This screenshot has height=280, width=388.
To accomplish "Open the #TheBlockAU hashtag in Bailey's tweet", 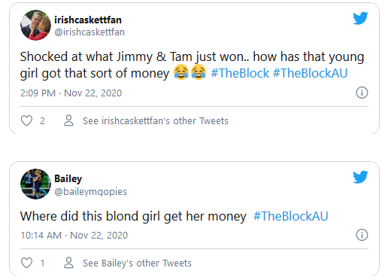I will point(291,216).
